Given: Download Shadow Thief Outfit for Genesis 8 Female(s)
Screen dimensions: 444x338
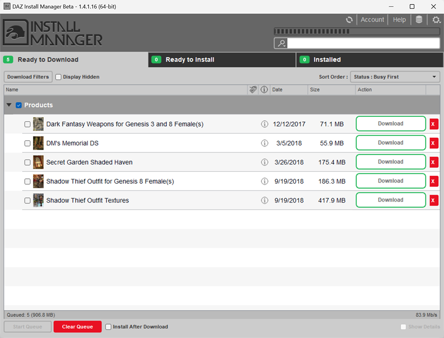Looking at the screenshot, I should click(x=391, y=181).
